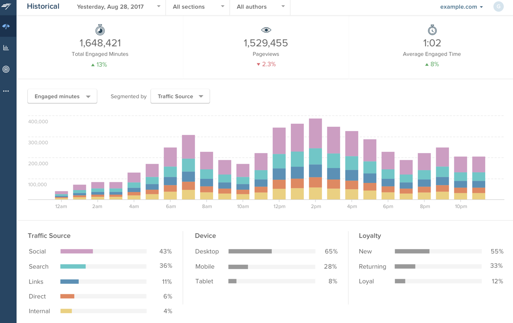This screenshot has width=513, height=323.
Task: Select the target goals sidebar icon
Action: tap(6, 69)
